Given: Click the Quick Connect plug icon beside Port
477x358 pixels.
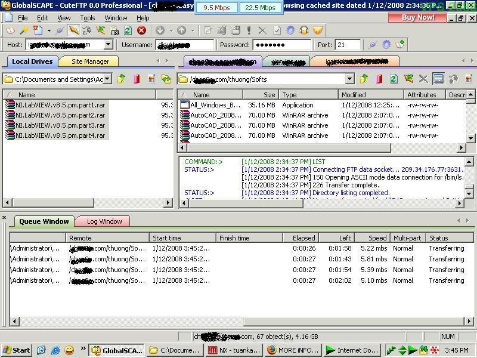Looking at the screenshot, I should pos(372,45).
